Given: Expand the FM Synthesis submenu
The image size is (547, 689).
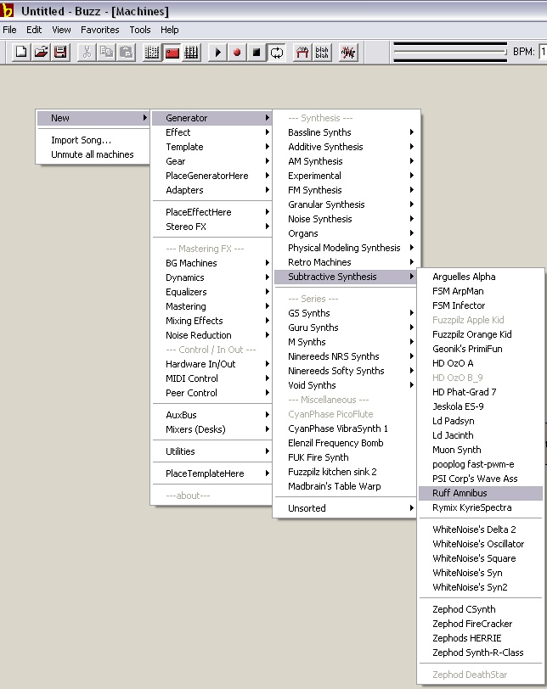Looking at the screenshot, I should pyautogui.click(x=345, y=190).
